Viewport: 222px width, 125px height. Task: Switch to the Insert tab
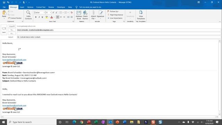pos(22,7)
